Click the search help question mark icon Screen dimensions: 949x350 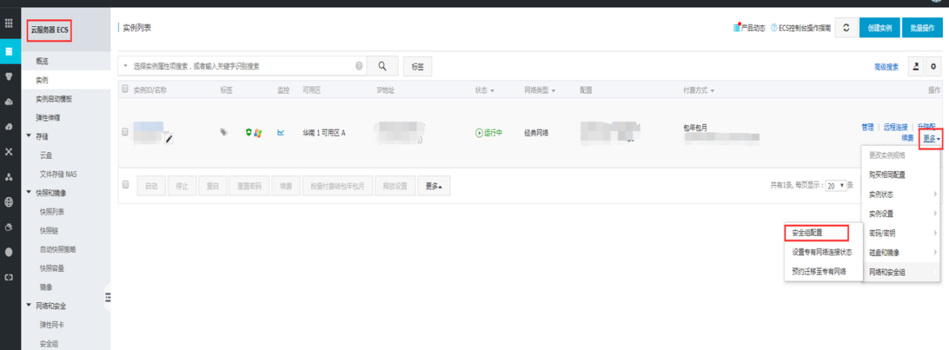tap(360, 66)
